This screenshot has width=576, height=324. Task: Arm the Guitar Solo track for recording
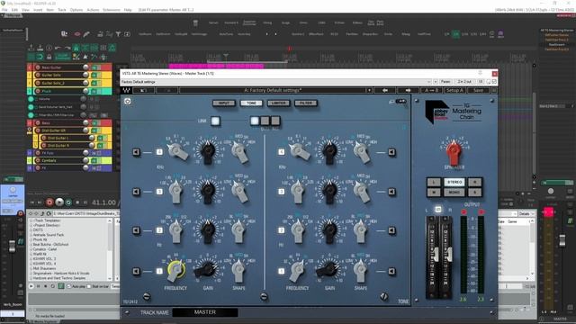[38, 75]
